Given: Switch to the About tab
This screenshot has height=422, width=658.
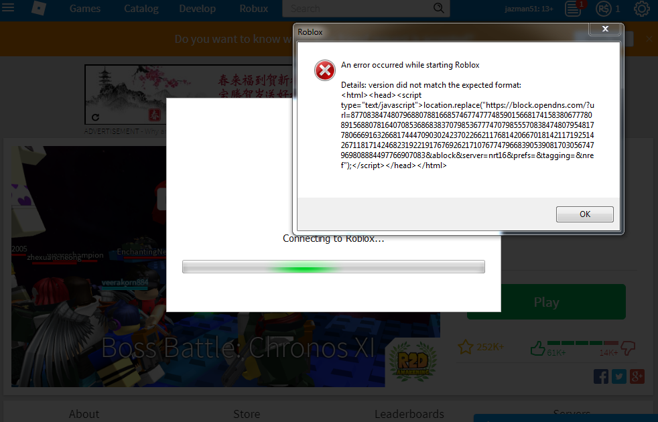Looking at the screenshot, I should [84, 413].
